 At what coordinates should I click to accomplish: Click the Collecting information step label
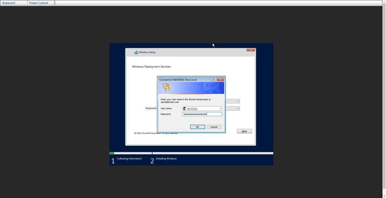129,158
